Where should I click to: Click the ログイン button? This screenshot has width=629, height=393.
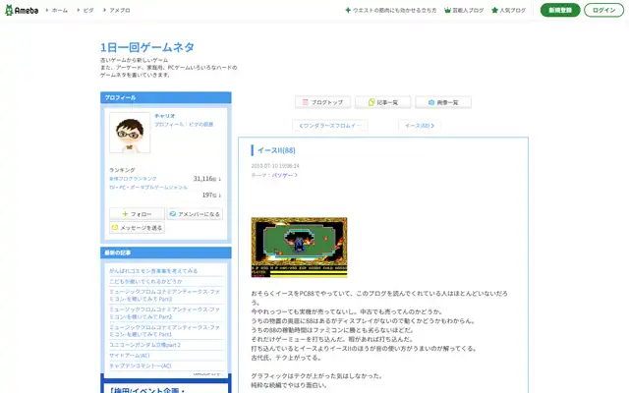[603, 11]
